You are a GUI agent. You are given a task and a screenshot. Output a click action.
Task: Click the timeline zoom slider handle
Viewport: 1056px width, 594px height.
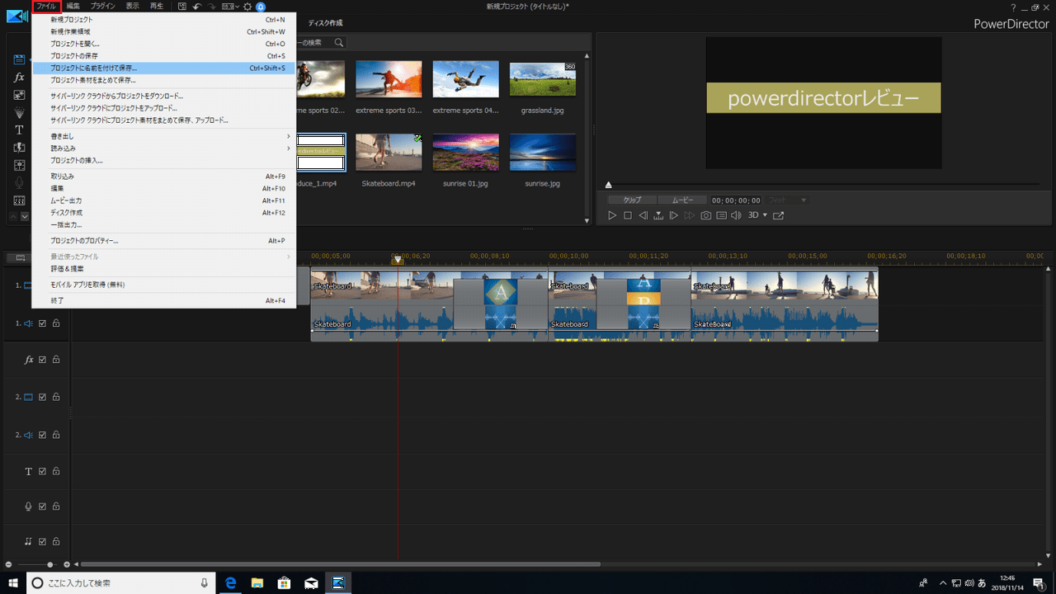[50, 564]
